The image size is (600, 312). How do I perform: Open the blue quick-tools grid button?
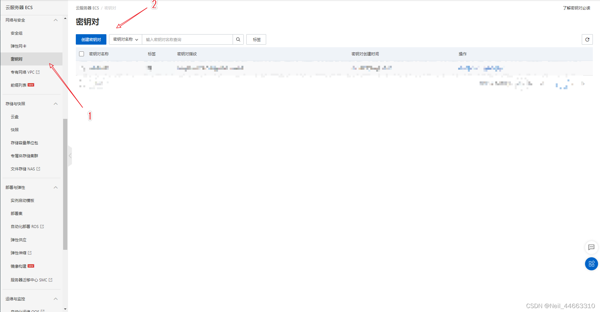pos(591,264)
